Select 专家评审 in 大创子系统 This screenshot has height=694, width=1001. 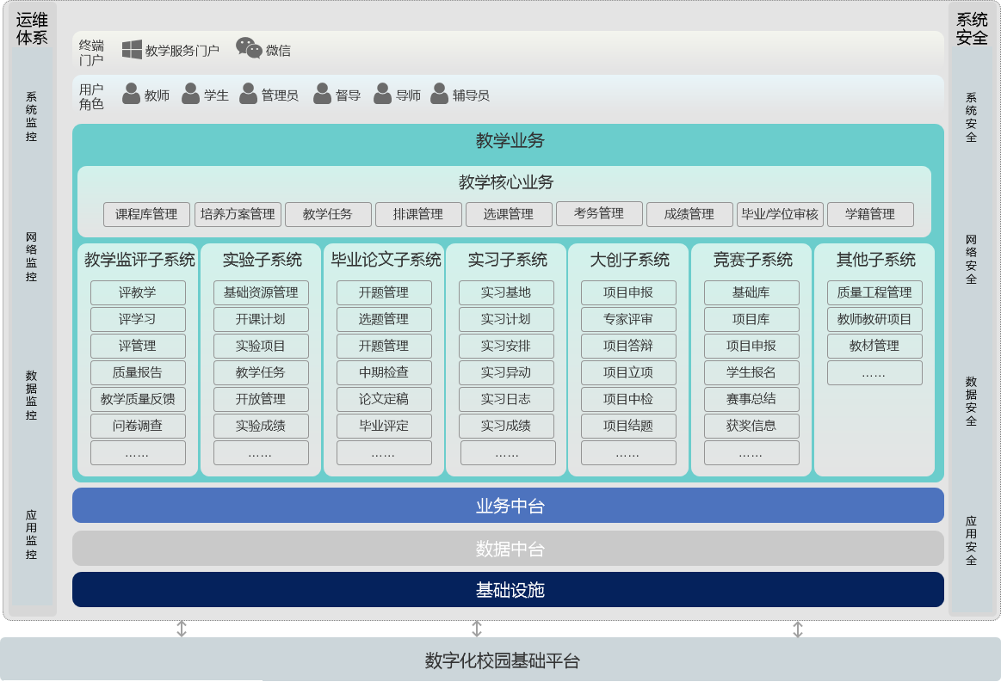point(628,319)
